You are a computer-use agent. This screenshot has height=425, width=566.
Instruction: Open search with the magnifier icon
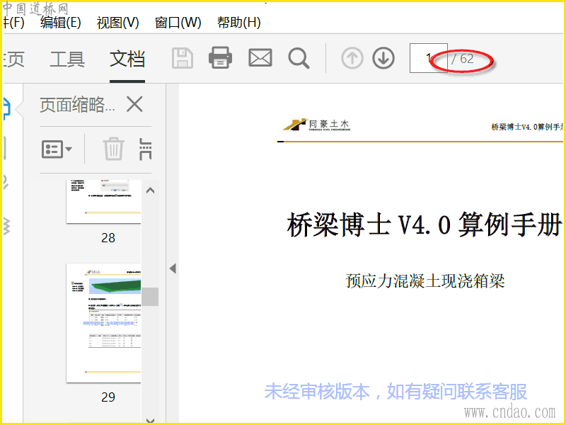click(x=299, y=58)
